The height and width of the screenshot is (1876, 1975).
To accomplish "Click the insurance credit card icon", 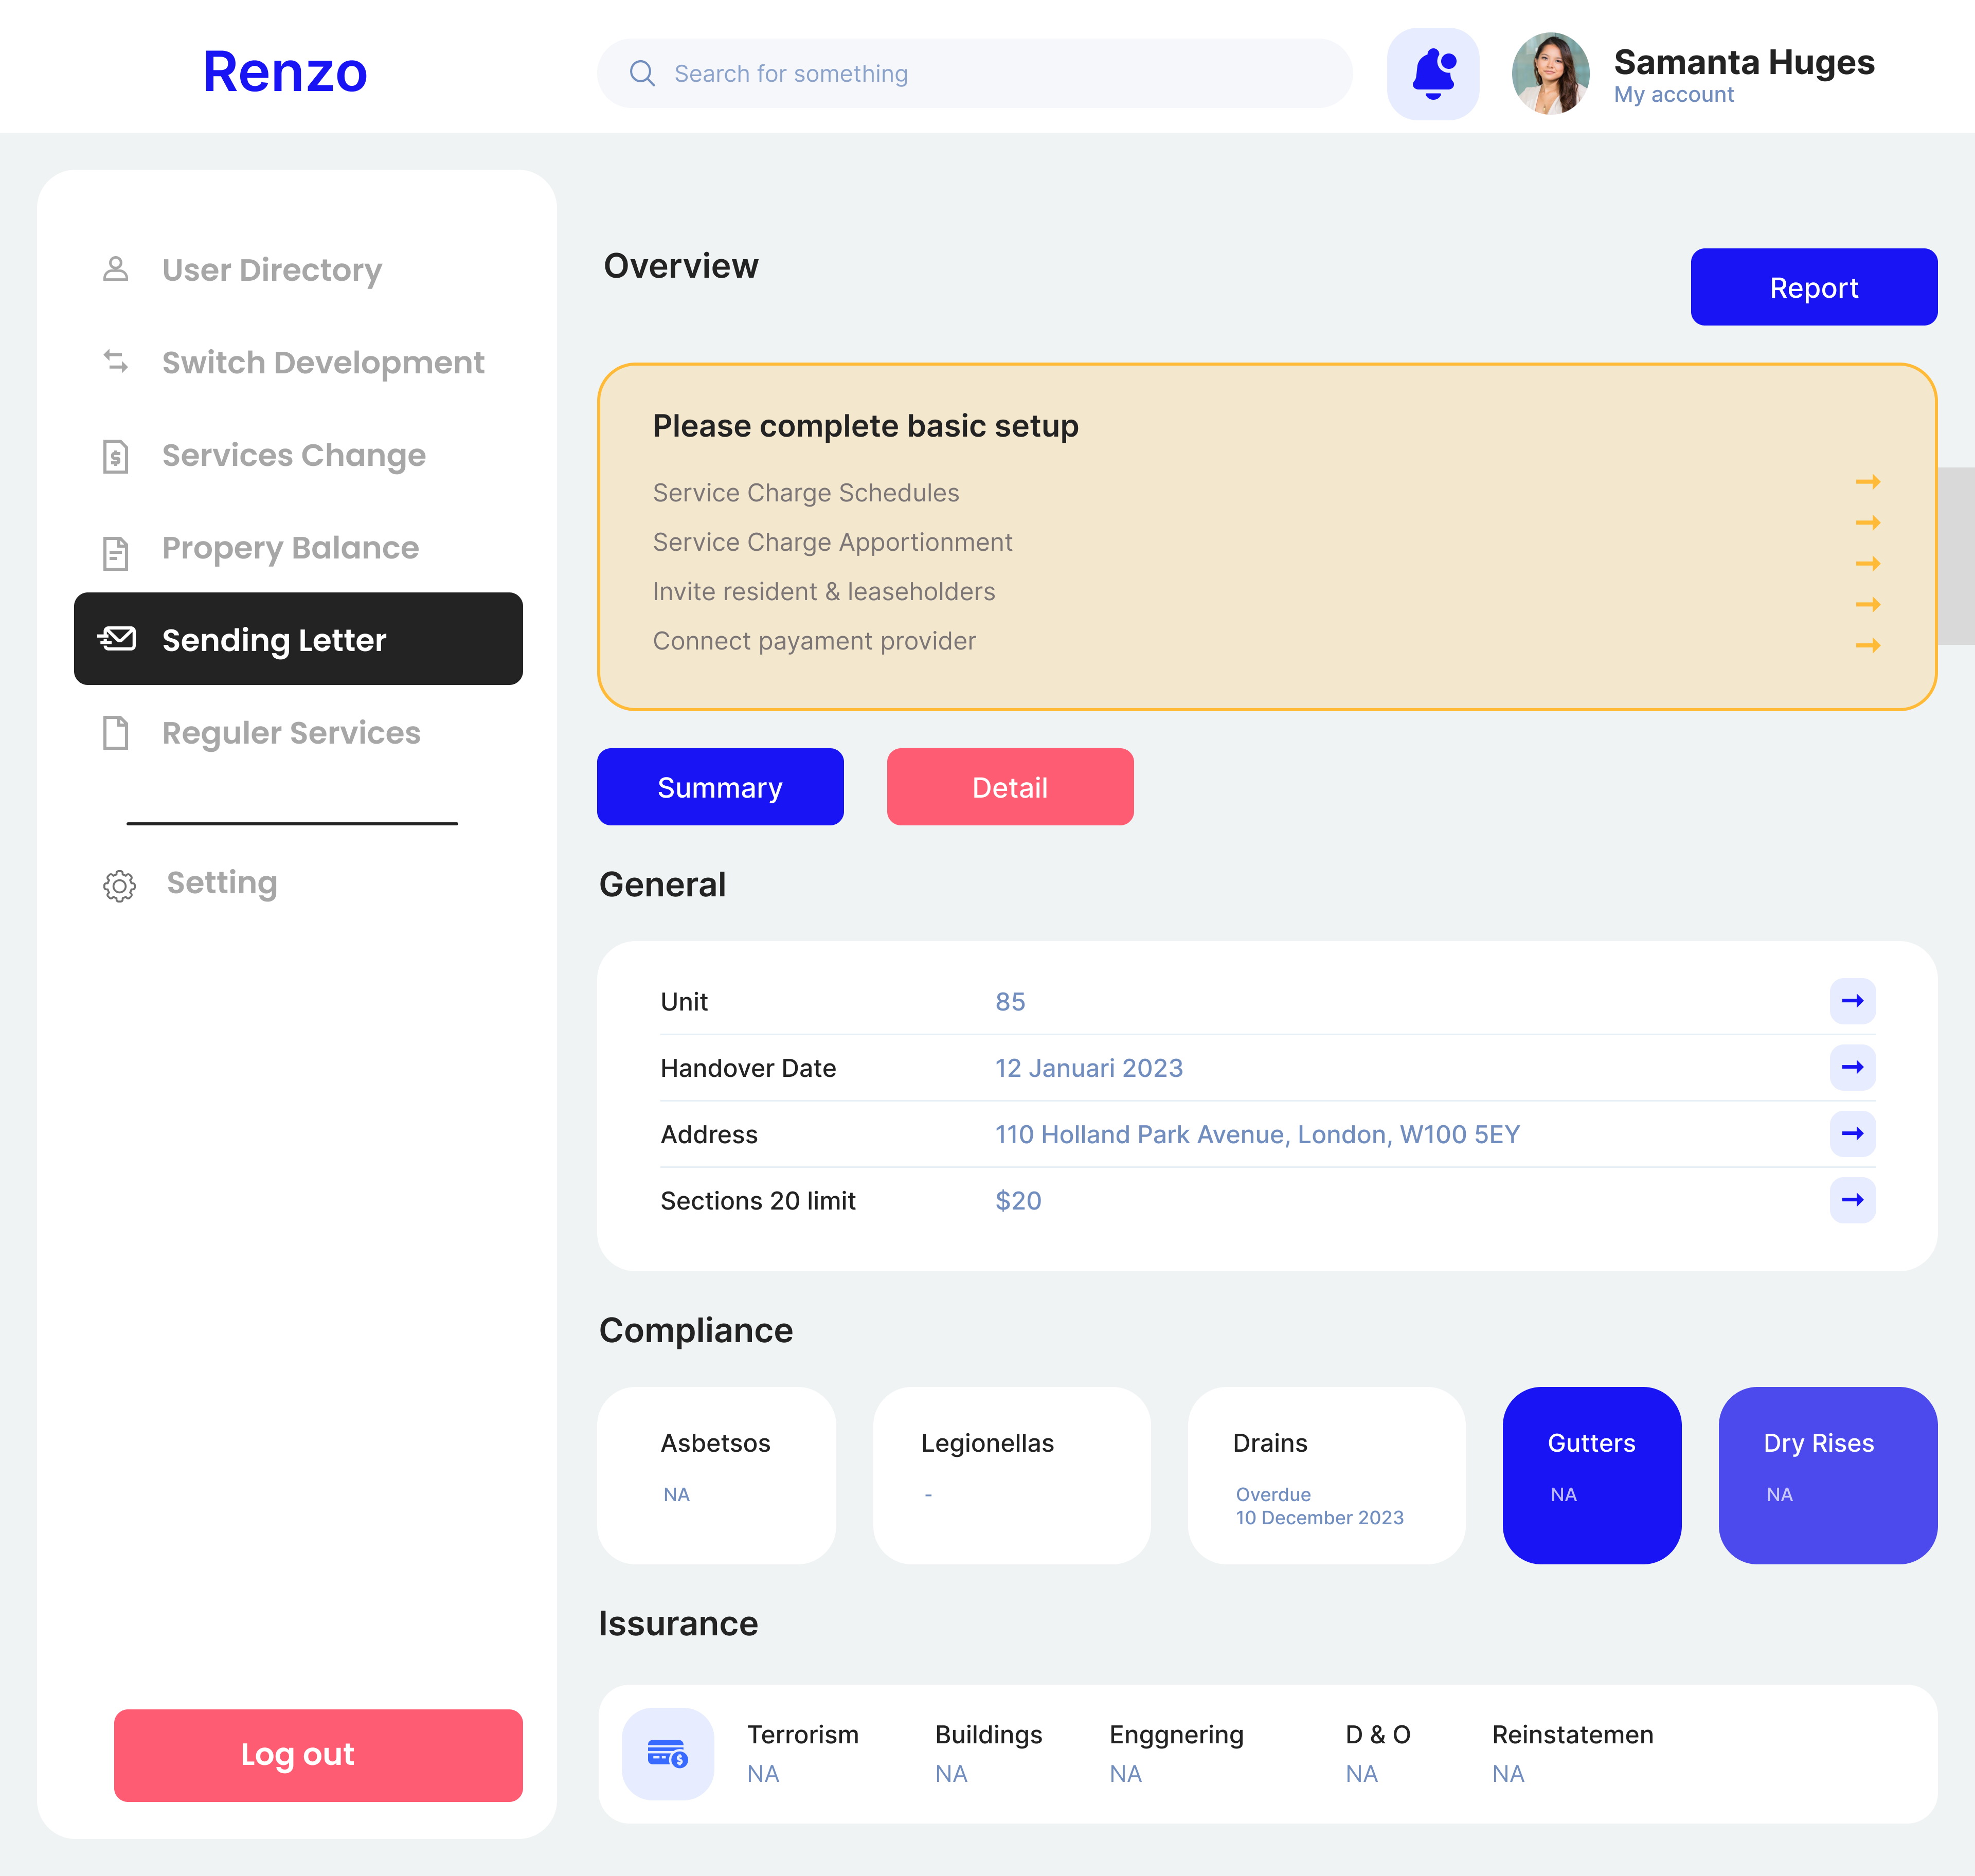I will [x=667, y=1753].
